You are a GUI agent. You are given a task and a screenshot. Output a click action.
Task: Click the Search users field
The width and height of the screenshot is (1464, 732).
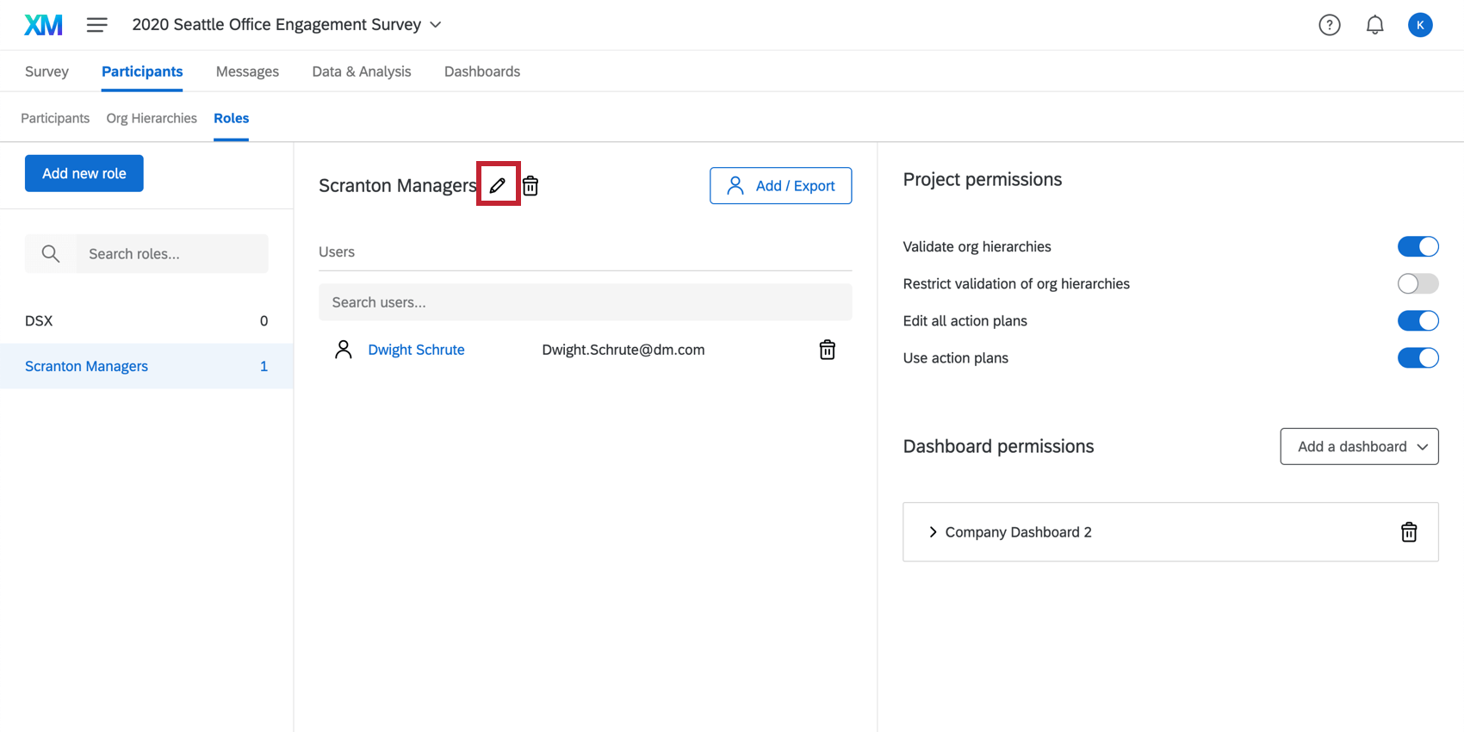pyautogui.click(x=585, y=302)
